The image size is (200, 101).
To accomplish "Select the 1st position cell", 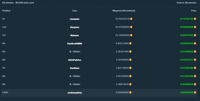I will [x=3, y=19].
